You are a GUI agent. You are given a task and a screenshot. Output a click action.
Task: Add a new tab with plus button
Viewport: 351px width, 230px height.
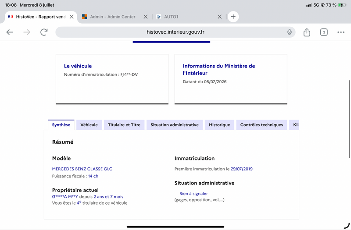click(233, 17)
